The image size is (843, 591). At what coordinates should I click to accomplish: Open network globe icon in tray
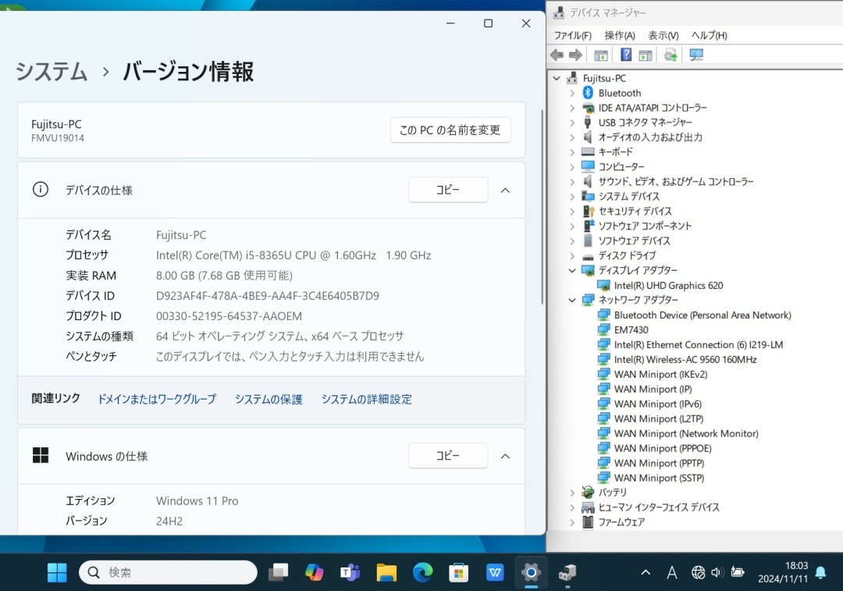(698, 573)
